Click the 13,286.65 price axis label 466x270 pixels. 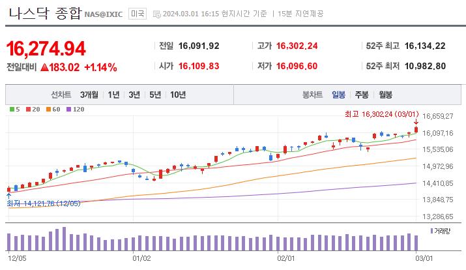tap(438, 217)
